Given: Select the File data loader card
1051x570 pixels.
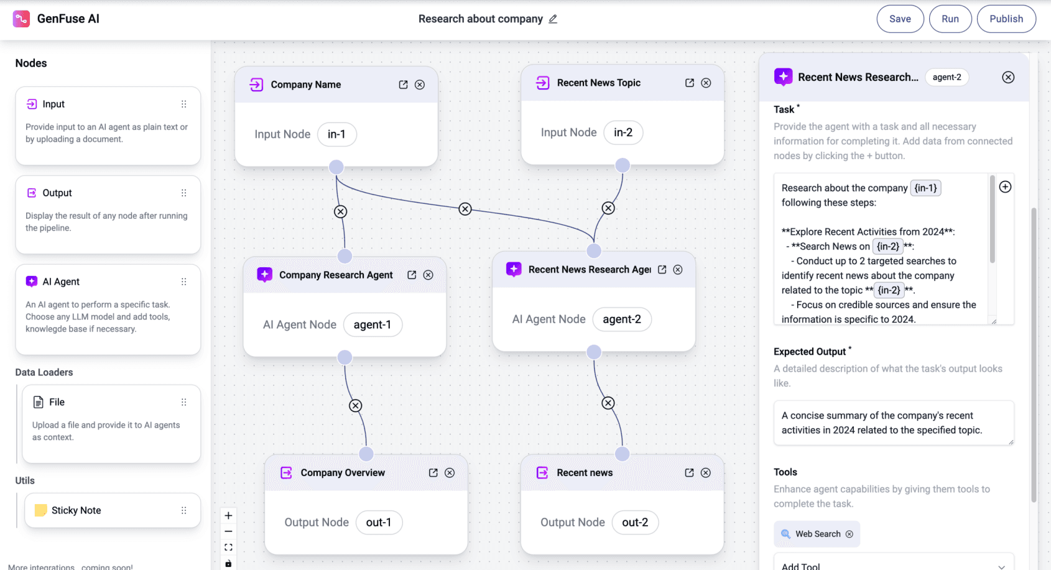Looking at the screenshot, I should coord(111,424).
